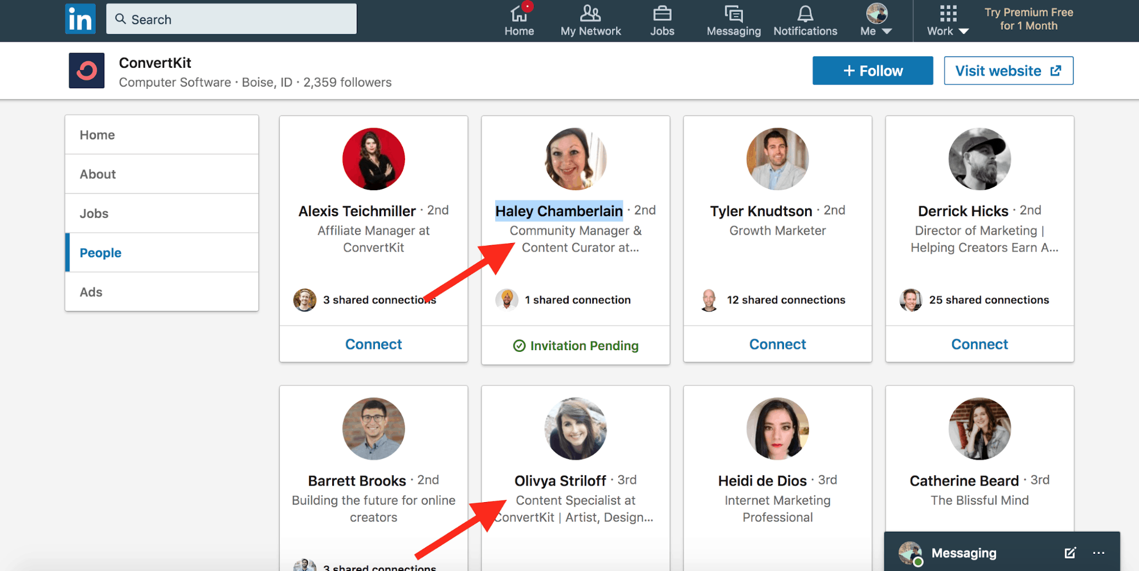
Task: View the 25 shared connections under Derrick Hicks
Action: tap(989, 300)
